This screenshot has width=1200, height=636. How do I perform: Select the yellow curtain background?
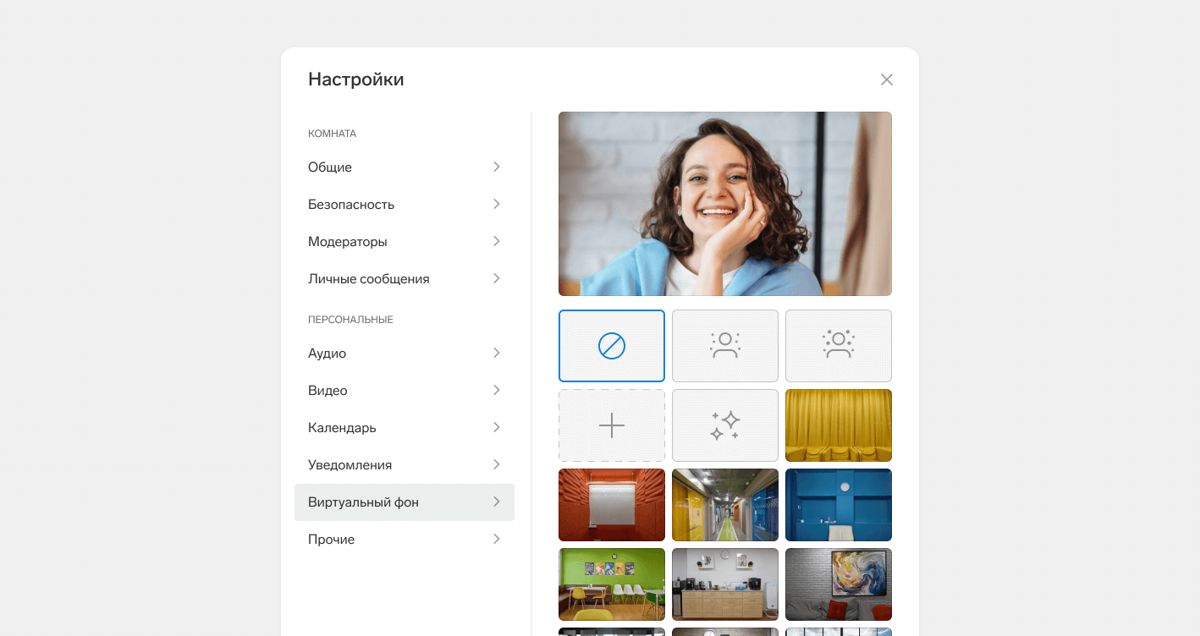839,425
